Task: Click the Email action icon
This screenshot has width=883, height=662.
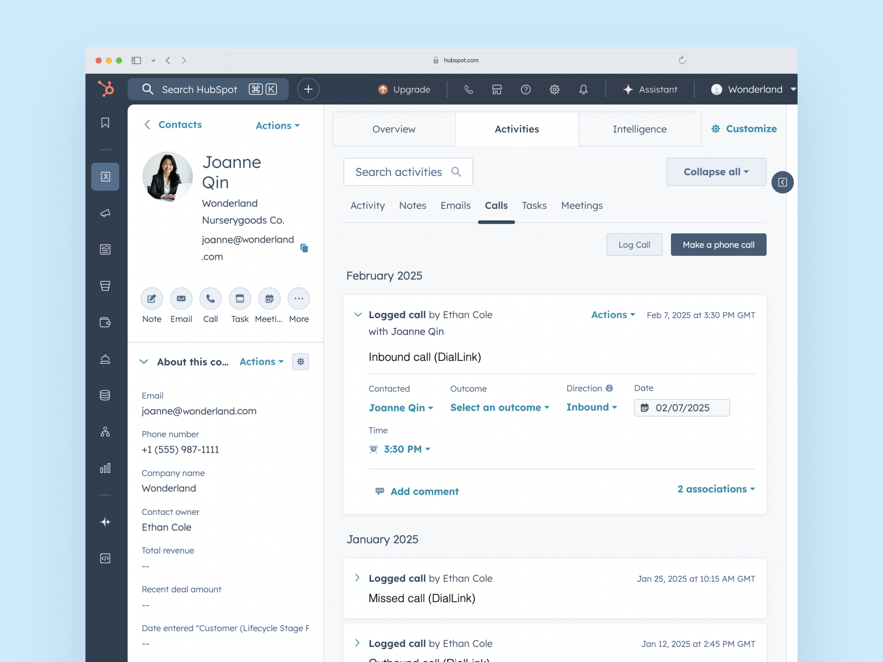Action: (x=181, y=299)
